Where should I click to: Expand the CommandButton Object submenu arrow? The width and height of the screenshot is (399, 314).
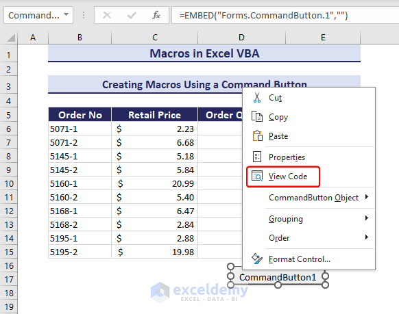[x=367, y=197]
